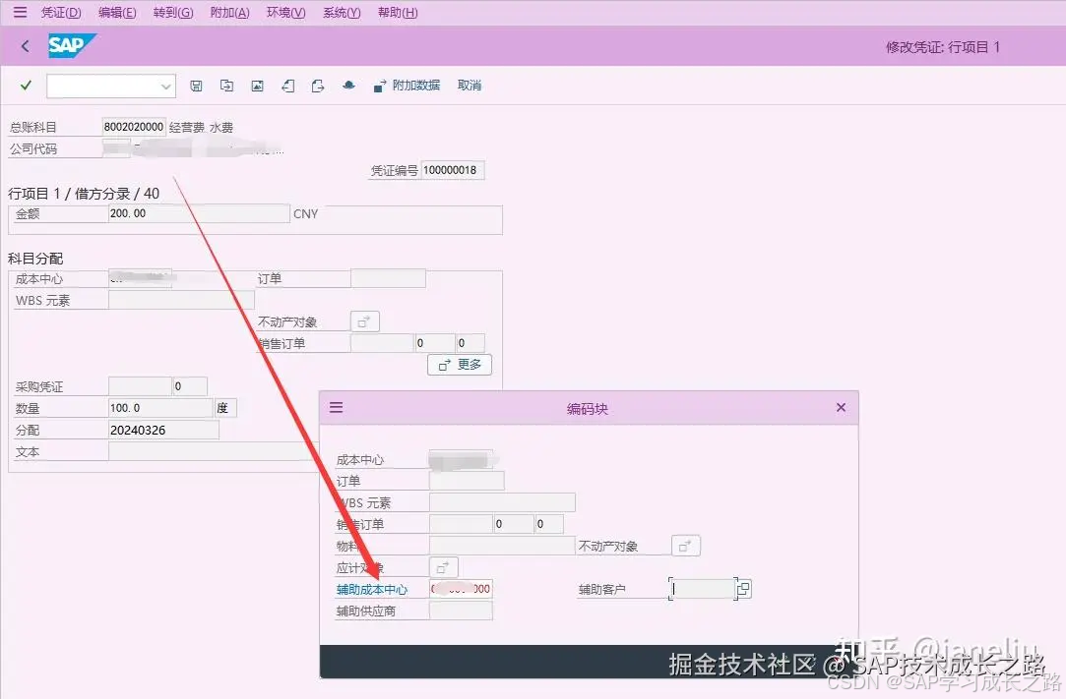
Task: Open the 凭证(D) menu
Action: 60,12
